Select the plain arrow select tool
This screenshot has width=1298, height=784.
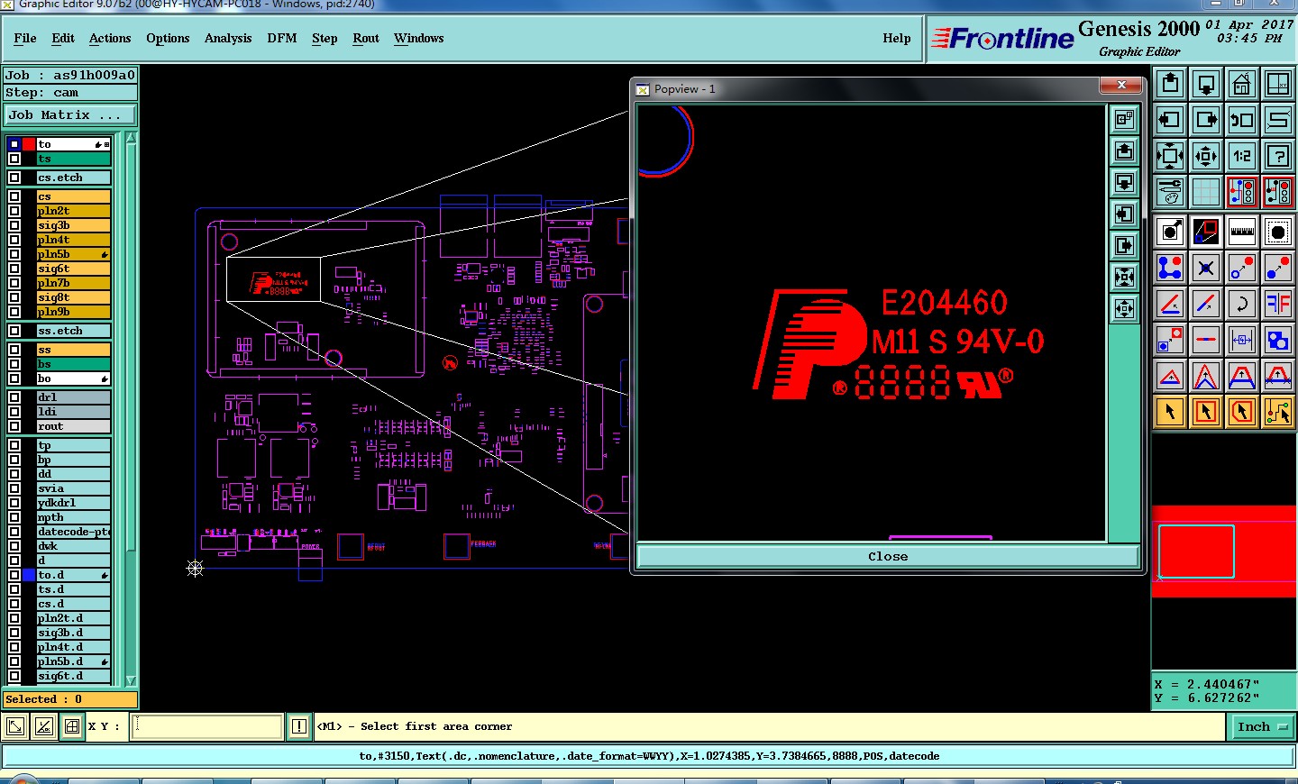click(1170, 412)
